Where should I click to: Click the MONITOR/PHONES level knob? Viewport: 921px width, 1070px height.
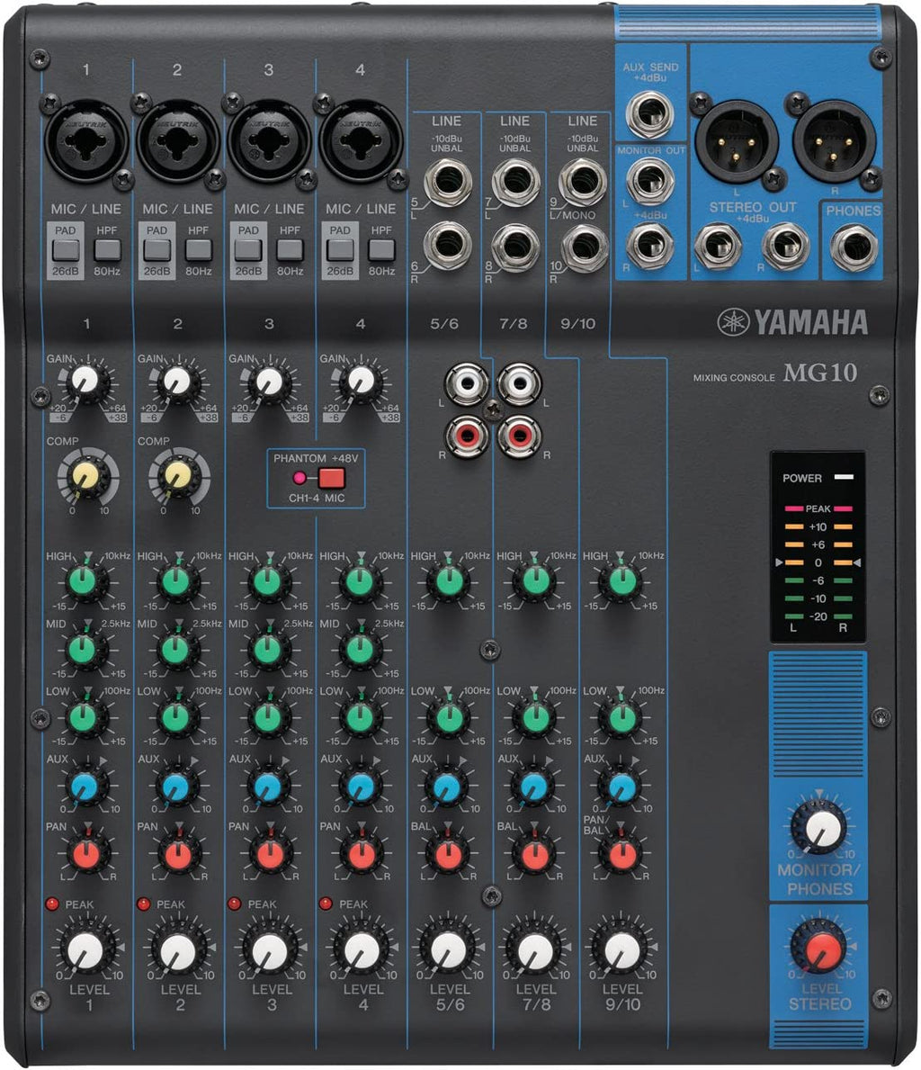tap(820, 828)
